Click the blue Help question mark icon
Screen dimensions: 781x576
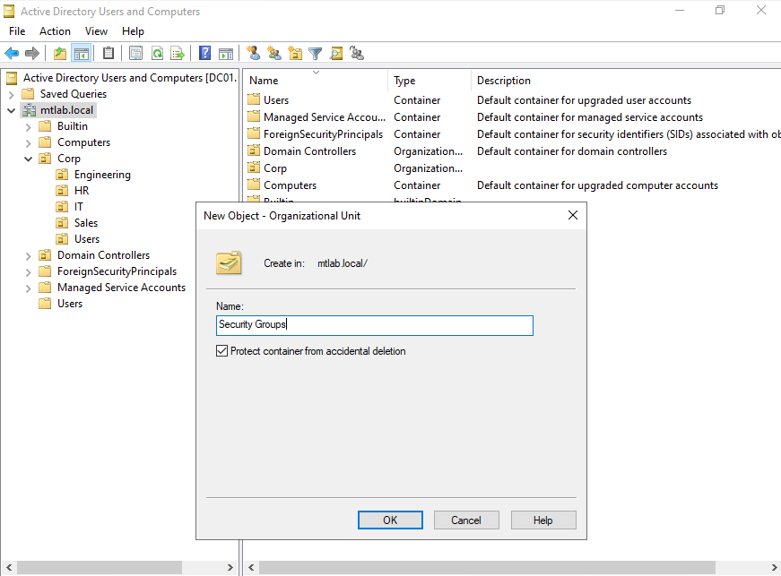[204, 53]
